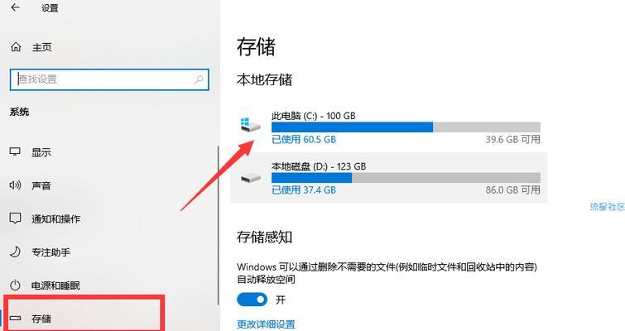Click the C: drive usage bar
The image size is (625, 331).
pos(406,127)
